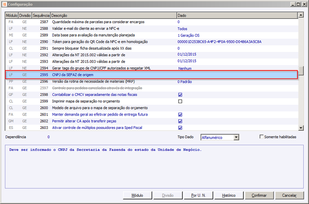Click the 0 Padrão value
Screen dimensions: 309x204
point(185,82)
